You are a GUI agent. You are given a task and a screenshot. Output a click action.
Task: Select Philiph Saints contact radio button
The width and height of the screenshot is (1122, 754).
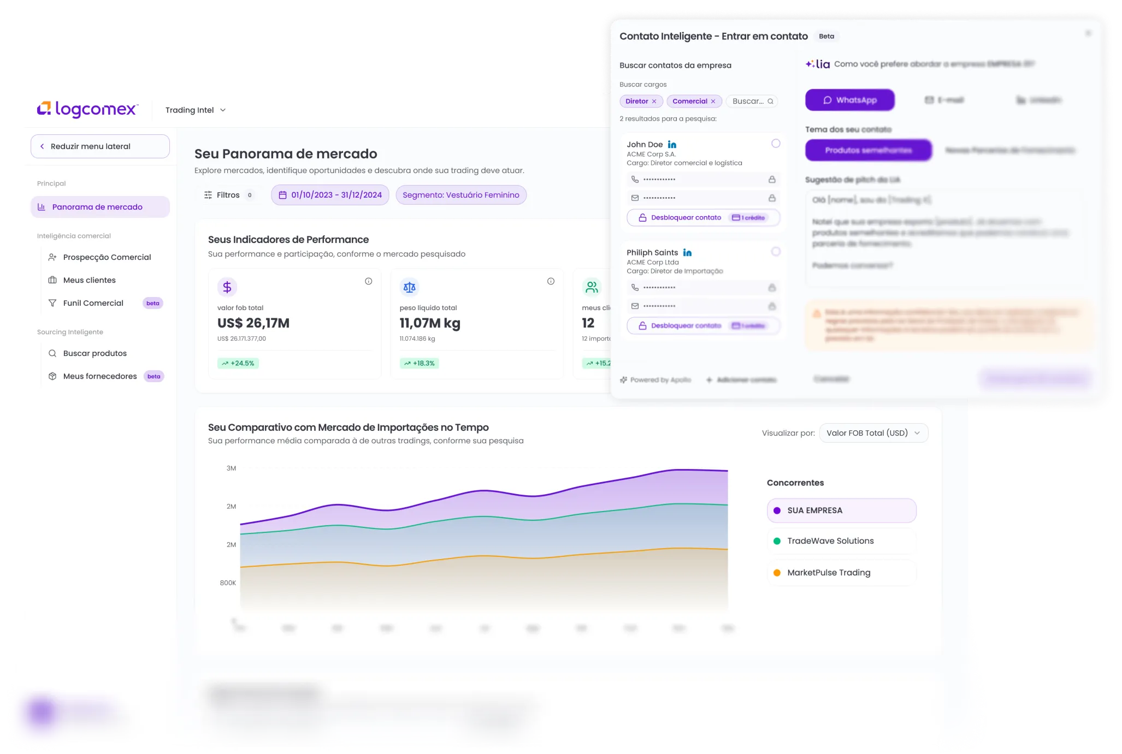[776, 252]
